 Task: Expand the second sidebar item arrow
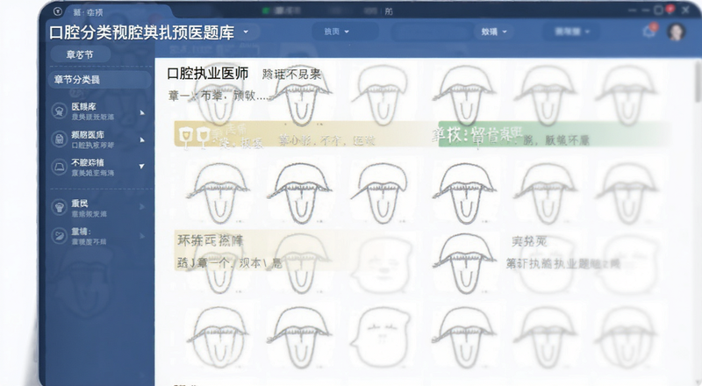(142, 139)
